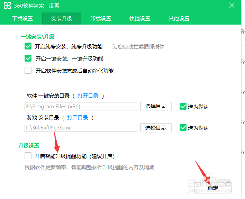This screenshot has height=199, width=245.
Task: Toggle 选为默认 for game install directory
Action: 183,127
